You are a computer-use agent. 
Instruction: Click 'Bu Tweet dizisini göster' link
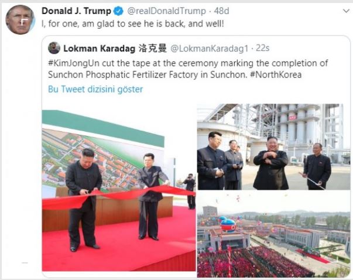pyautogui.click(x=95, y=89)
